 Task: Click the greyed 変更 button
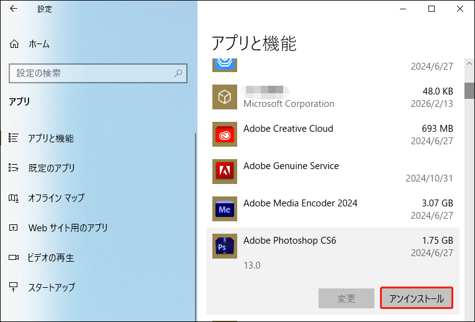pyautogui.click(x=346, y=298)
